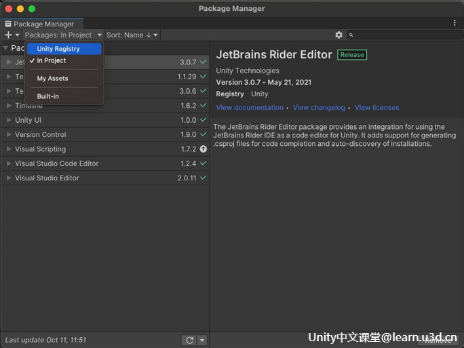Open the View documentation link

pos(250,107)
